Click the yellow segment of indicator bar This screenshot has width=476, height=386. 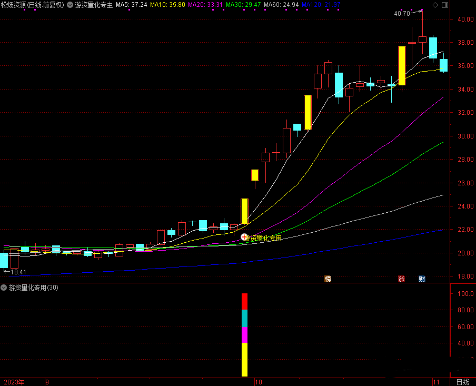tap(244, 359)
